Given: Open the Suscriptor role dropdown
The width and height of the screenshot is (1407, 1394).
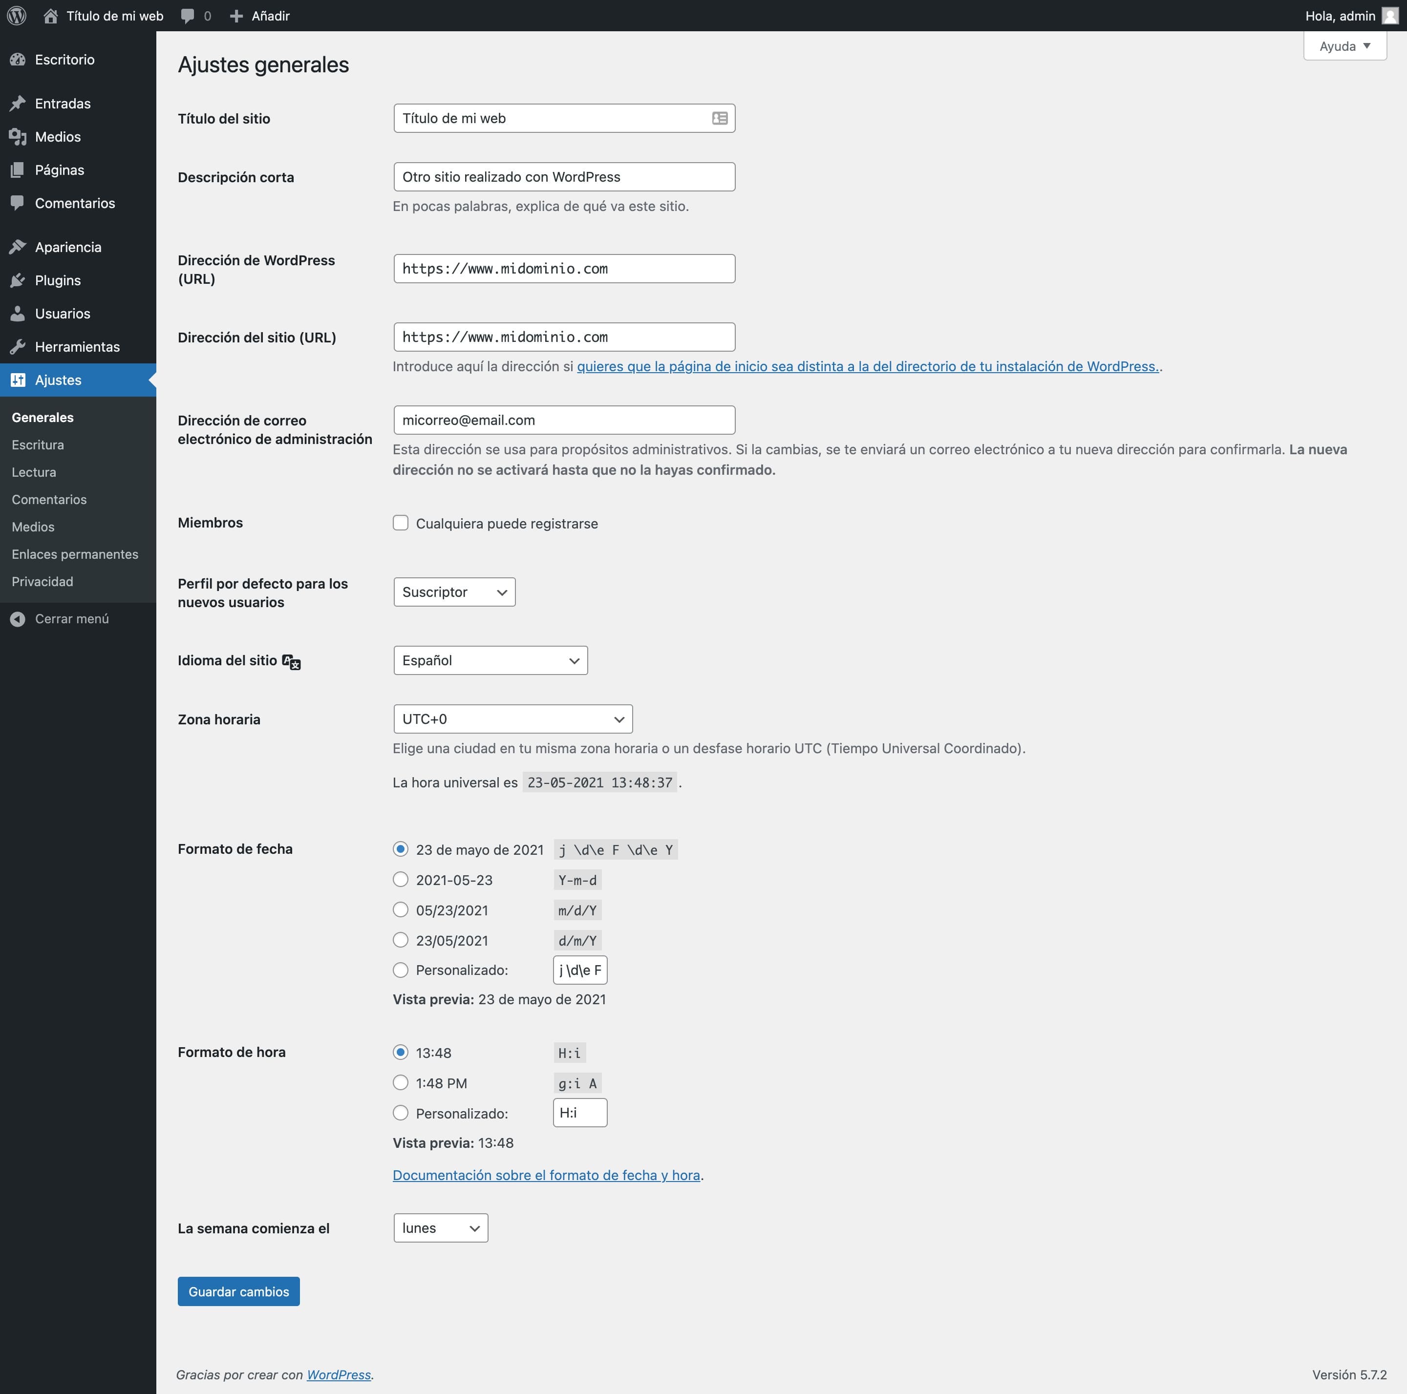Looking at the screenshot, I should click(454, 592).
